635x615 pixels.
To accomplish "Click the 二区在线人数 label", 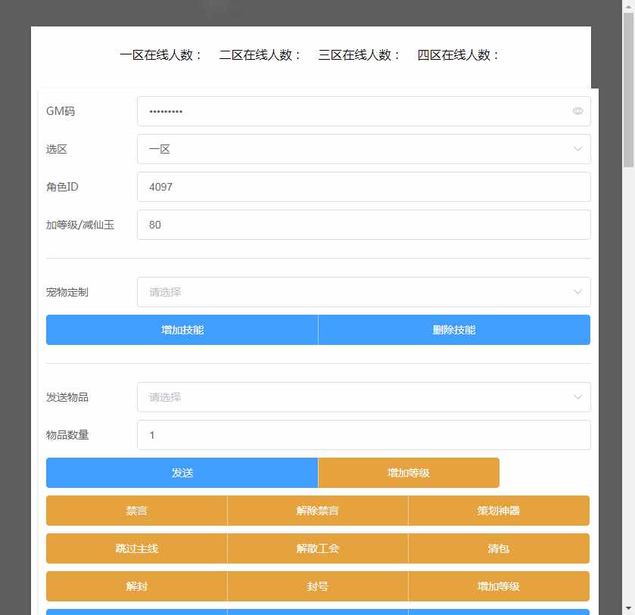I will click(260, 54).
